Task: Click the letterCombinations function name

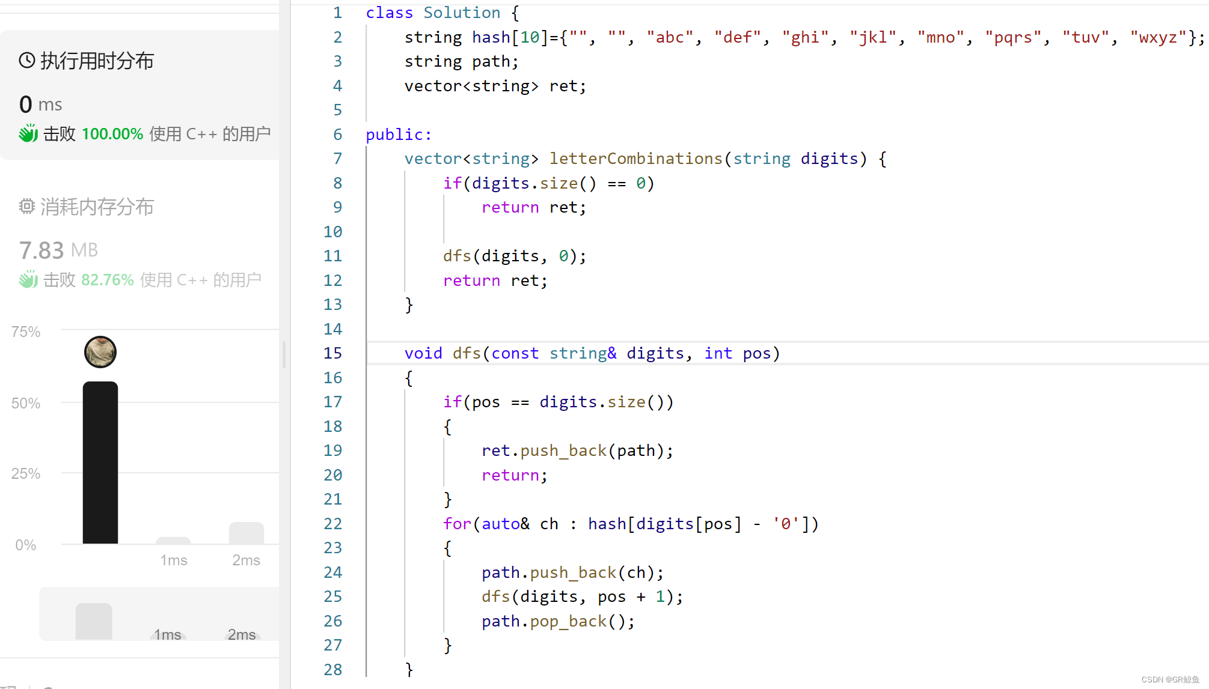Action: click(635, 159)
